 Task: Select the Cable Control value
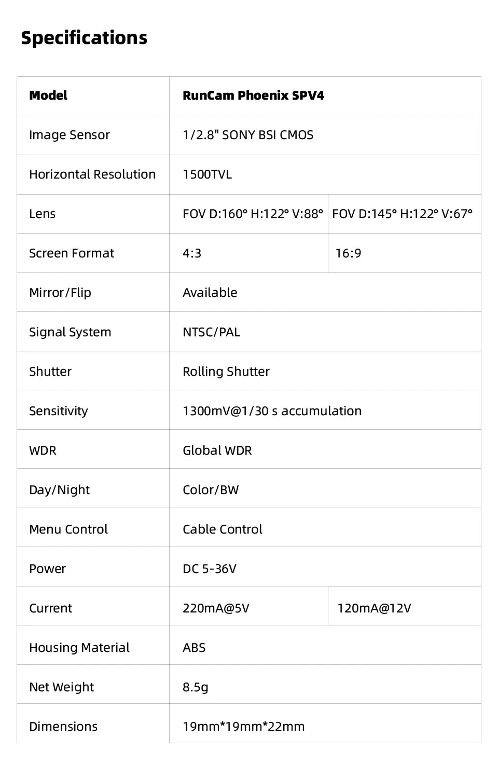223,529
